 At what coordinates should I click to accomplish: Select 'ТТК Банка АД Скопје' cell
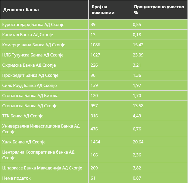click(x=44, y=116)
